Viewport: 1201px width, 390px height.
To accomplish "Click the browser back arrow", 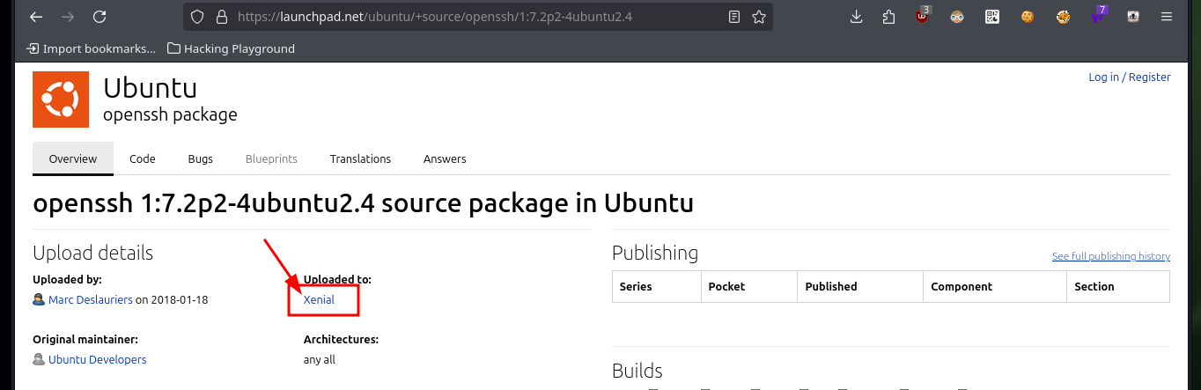I will pyautogui.click(x=35, y=17).
